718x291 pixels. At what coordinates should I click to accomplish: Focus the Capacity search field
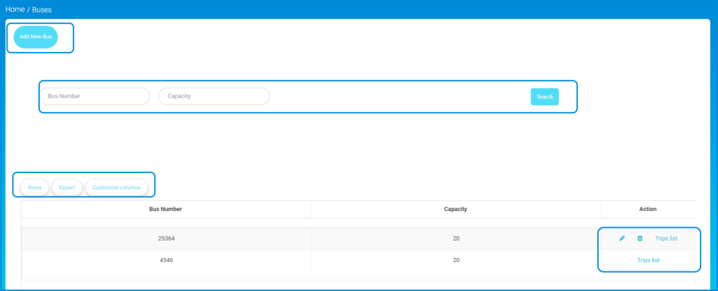click(214, 96)
